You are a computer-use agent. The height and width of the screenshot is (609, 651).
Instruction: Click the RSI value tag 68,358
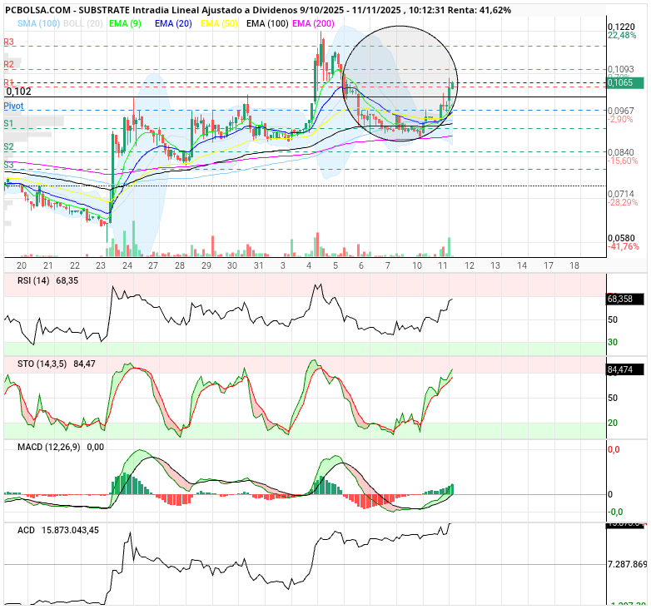click(x=625, y=299)
